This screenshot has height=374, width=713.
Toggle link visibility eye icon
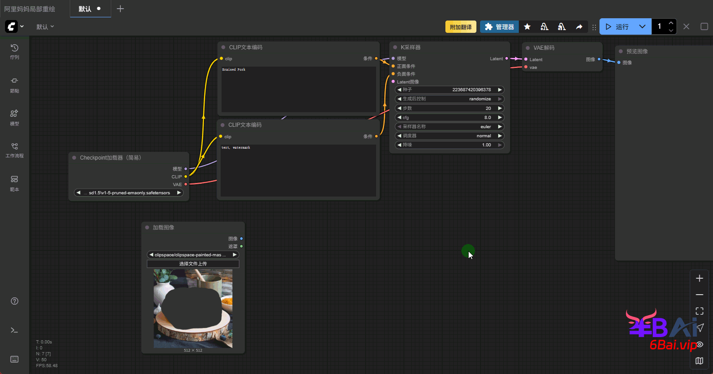pyautogui.click(x=699, y=344)
